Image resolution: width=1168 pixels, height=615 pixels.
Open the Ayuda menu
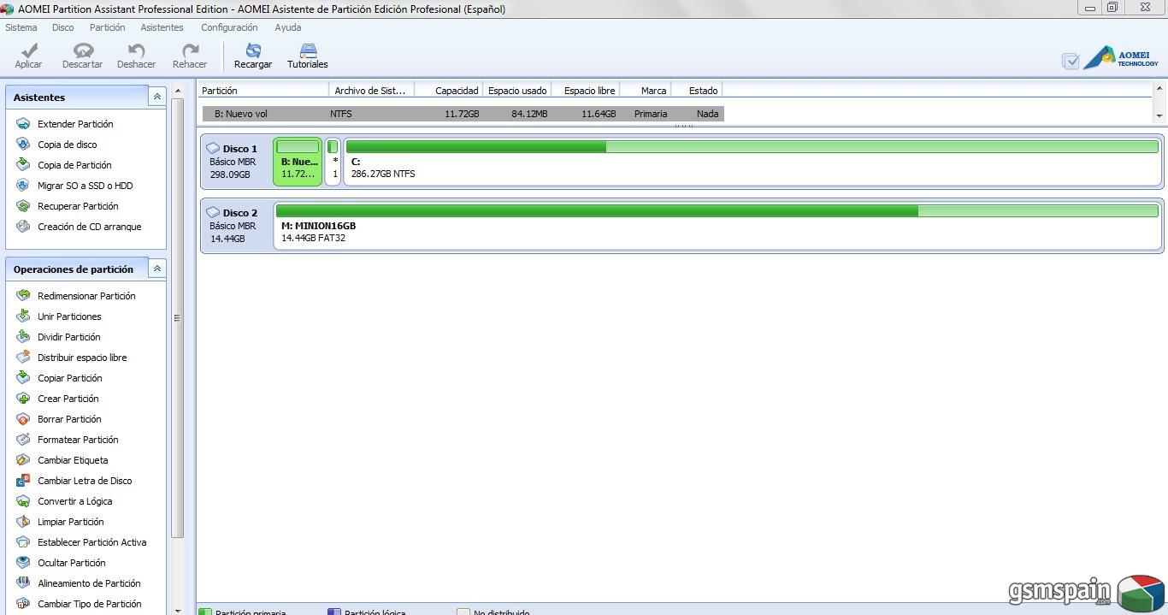288,27
